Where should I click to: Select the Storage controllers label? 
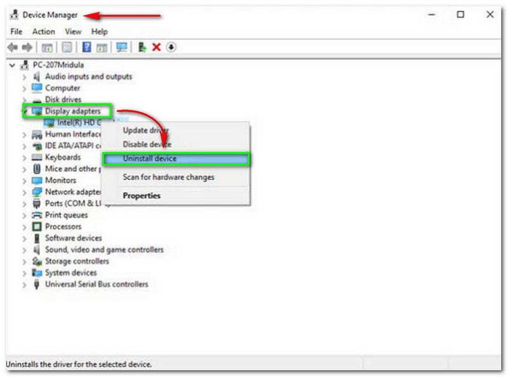(77, 261)
